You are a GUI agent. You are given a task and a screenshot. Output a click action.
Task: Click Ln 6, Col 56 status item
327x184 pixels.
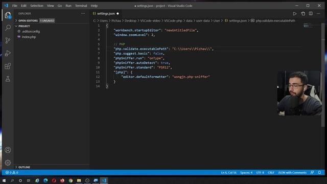tap(229, 173)
